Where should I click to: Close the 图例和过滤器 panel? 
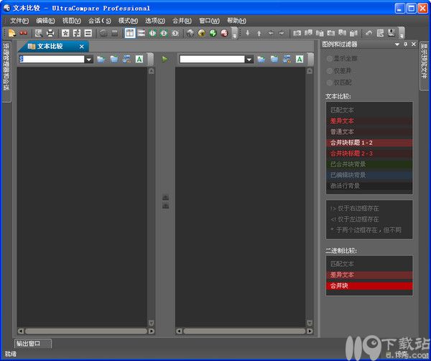click(414, 44)
